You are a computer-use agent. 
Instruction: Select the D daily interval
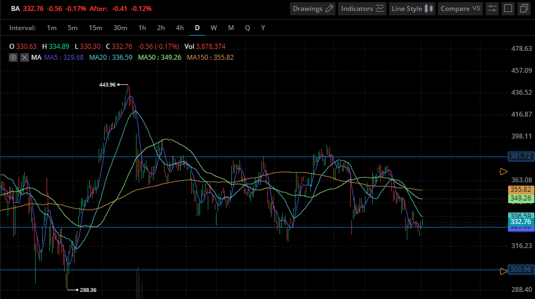click(197, 28)
